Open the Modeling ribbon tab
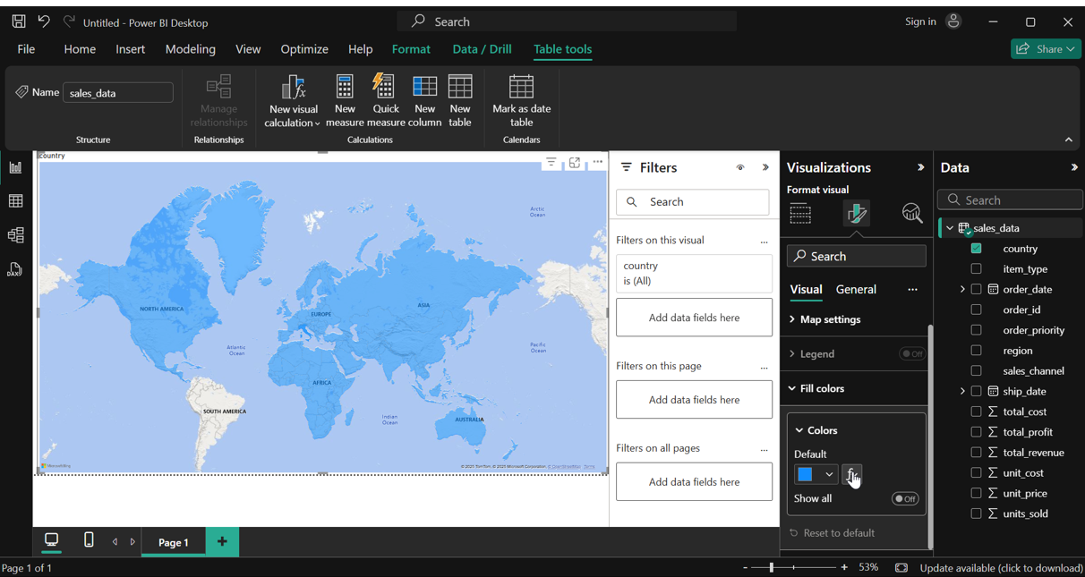Screen dimensions: 1085x577 click(190, 49)
